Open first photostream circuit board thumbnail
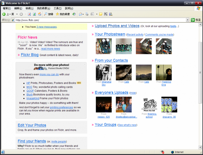Screen dimensions: 203x155 104,46
